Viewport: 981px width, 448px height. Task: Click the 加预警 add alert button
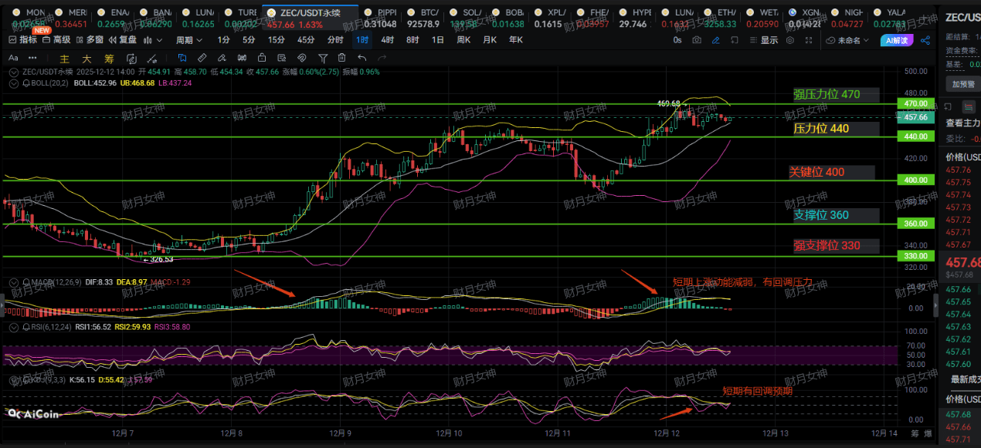pyautogui.click(x=962, y=84)
